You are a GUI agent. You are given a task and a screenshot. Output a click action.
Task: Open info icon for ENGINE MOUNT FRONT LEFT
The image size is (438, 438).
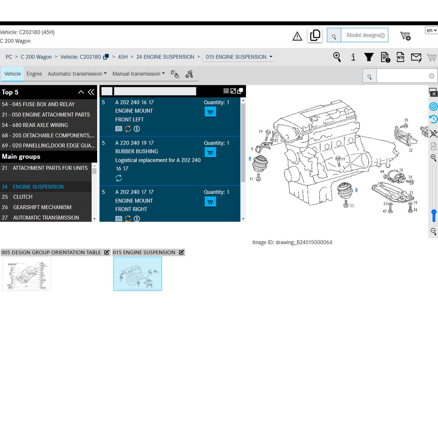(x=136, y=129)
